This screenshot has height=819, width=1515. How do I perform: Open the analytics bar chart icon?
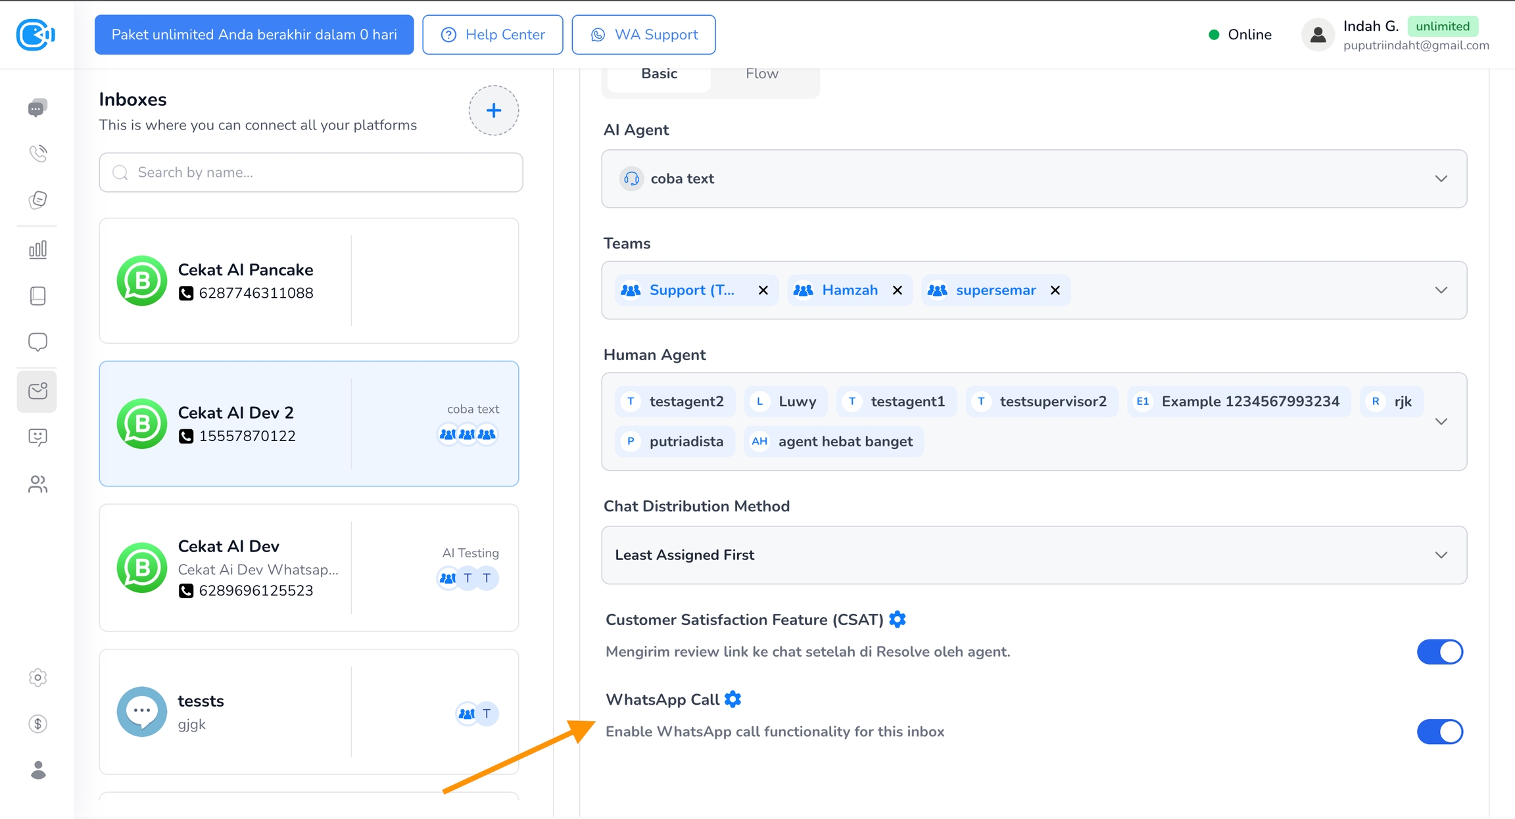coord(37,250)
